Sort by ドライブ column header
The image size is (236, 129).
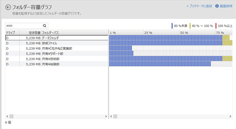click(x=12, y=33)
